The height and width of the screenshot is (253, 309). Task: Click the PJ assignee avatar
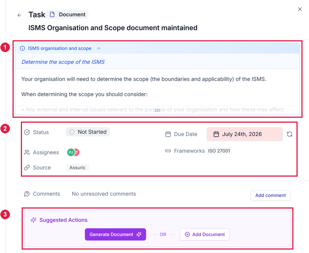tap(71, 152)
